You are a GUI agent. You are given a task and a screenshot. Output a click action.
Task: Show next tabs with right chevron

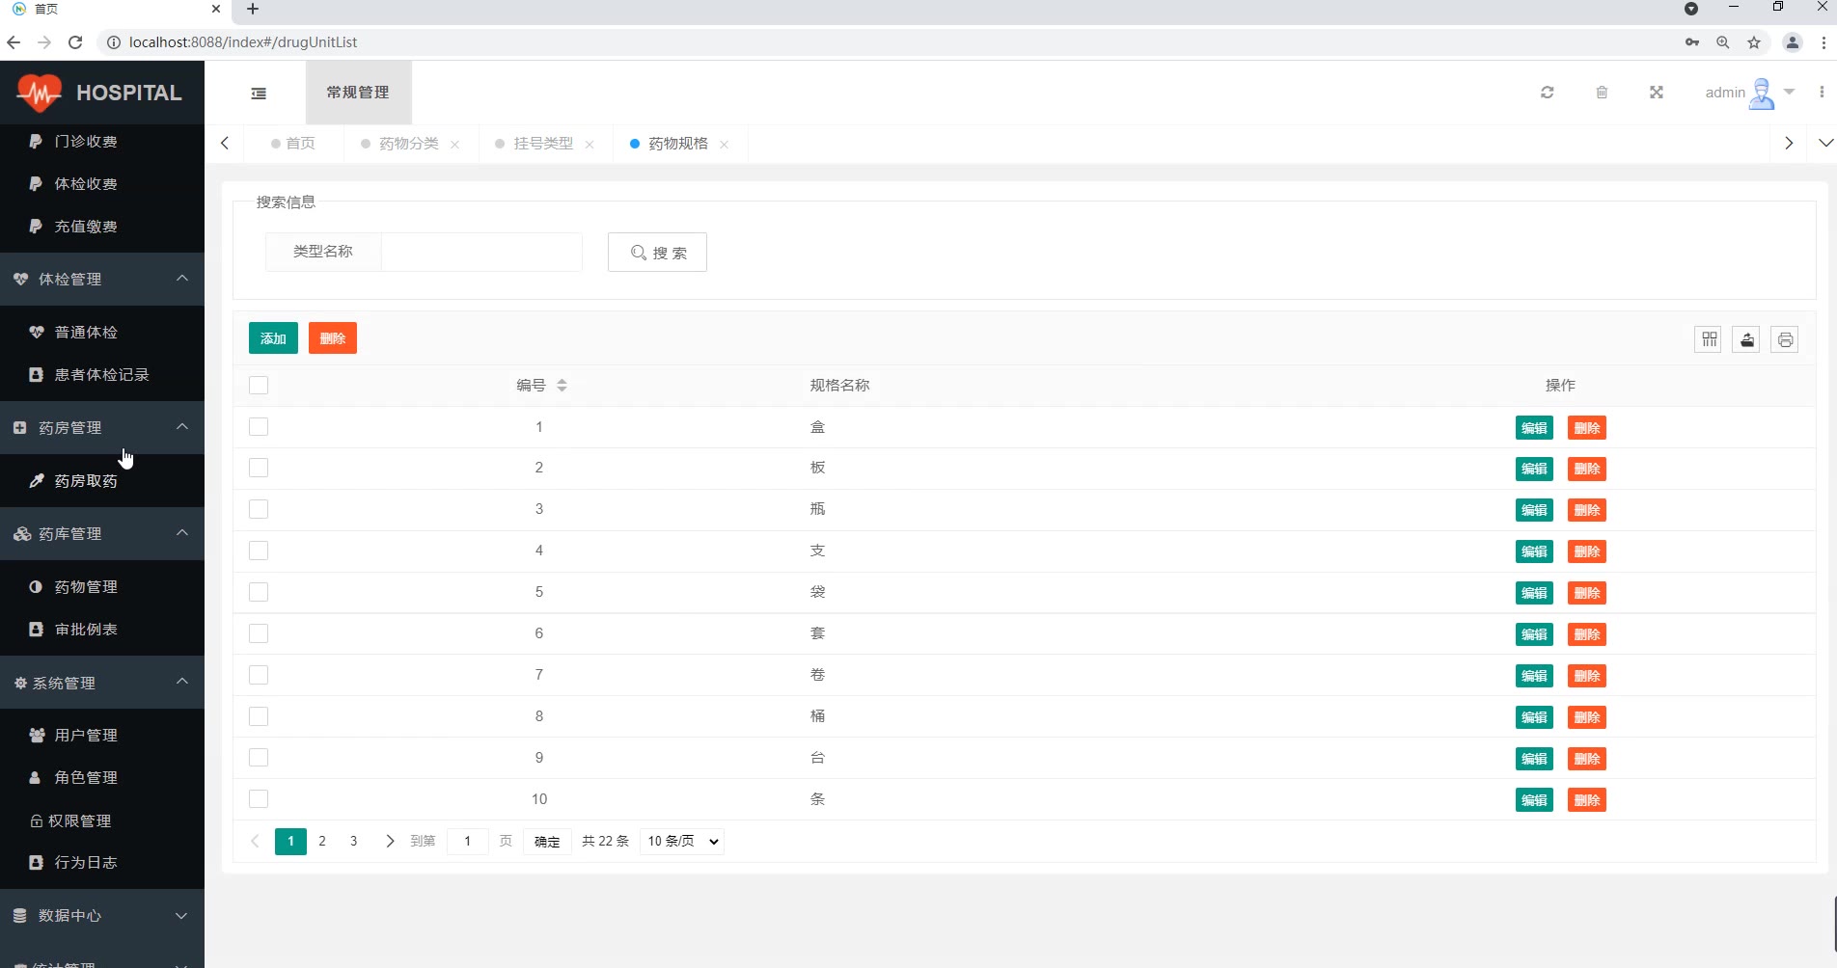pyautogui.click(x=1789, y=143)
